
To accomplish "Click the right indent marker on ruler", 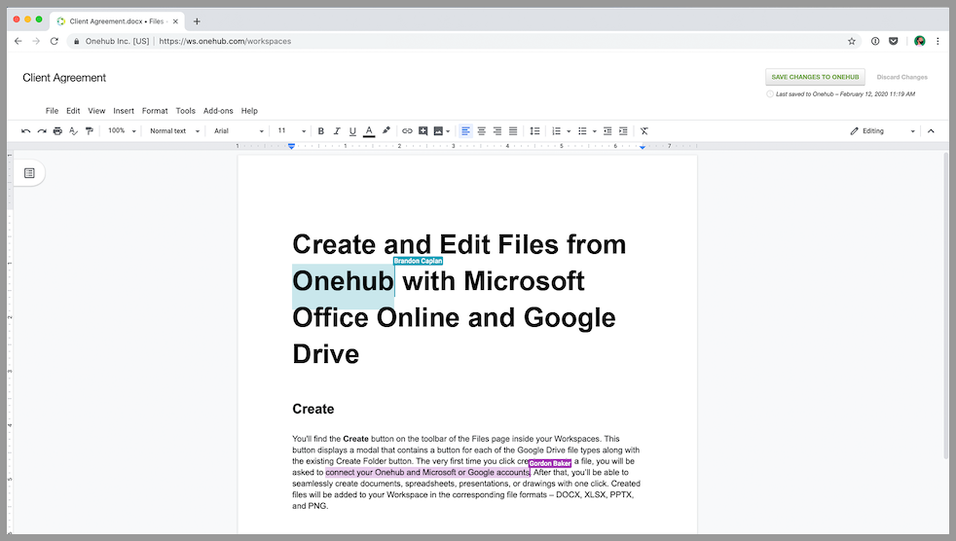I will pyautogui.click(x=643, y=147).
